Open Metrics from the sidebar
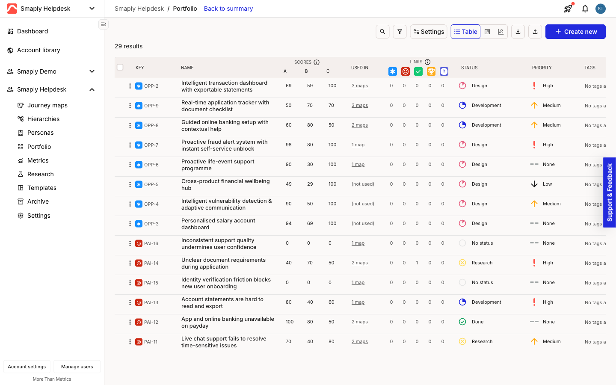This screenshot has height=385, width=616. 38,160
